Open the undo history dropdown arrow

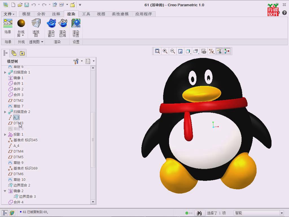(39, 5)
